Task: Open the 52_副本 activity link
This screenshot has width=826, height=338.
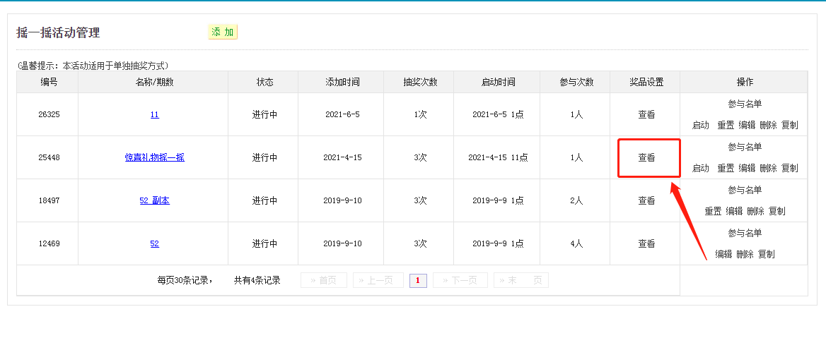Action: coord(154,201)
